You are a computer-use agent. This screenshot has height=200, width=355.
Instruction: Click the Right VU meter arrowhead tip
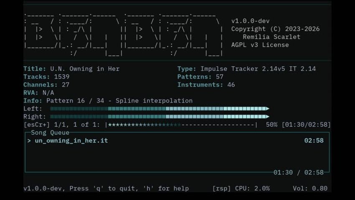[x=267, y=117]
